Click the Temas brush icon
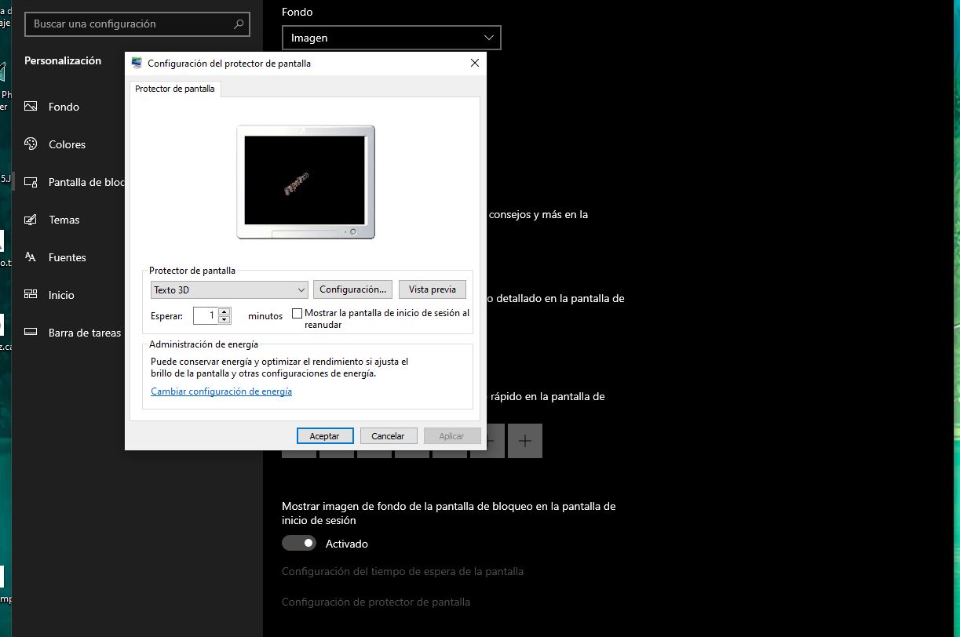The image size is (960, 637). point(31,220)
